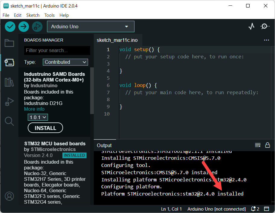The width and height of the screenshot is (275, 213).
Task: Click Arduino Uno [not connected] in status bar
Action: pos(217,209)
